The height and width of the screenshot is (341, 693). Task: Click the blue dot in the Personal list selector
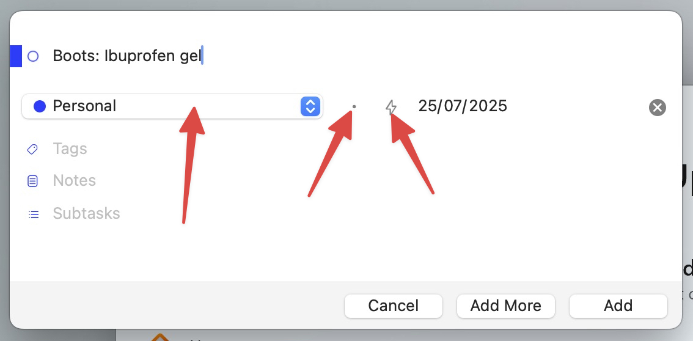(40, 106)
